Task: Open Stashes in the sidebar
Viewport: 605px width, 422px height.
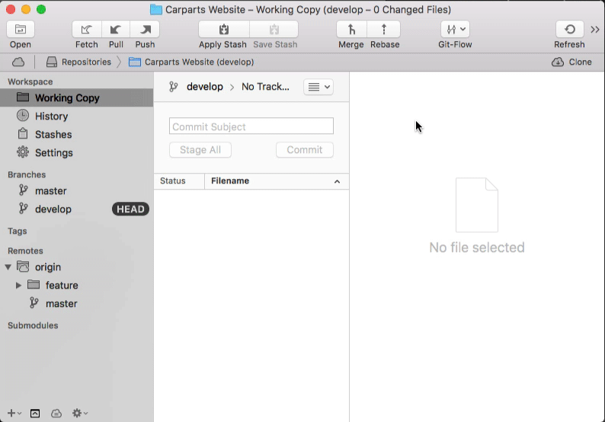Action: coord(53,134)
